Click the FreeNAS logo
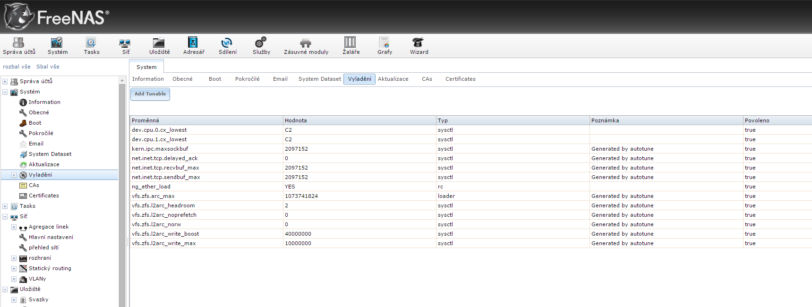The height and width of the screenshot is (307, 812). tap(57, 17)
